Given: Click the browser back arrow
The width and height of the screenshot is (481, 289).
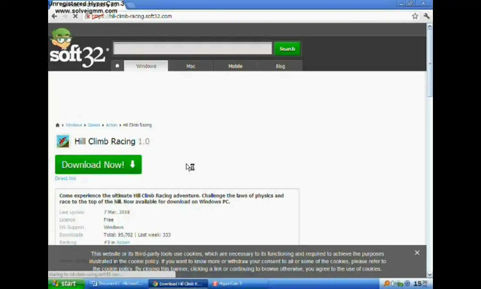Looking at the screenshot, I should tap(54, 16).
